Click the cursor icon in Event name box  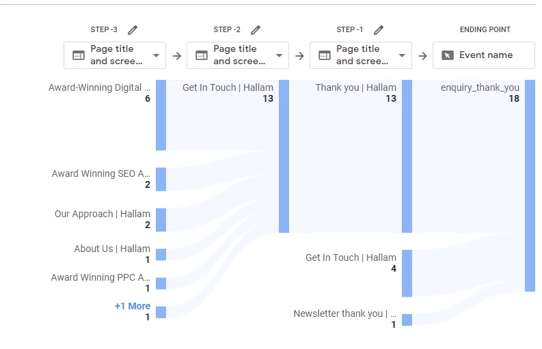(448, 55)
